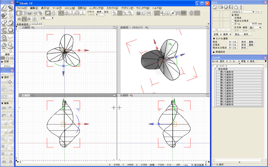This screenshot has height=167, width=268.
Task: Click the 検索 button in browser
Action: coord(252,61)
